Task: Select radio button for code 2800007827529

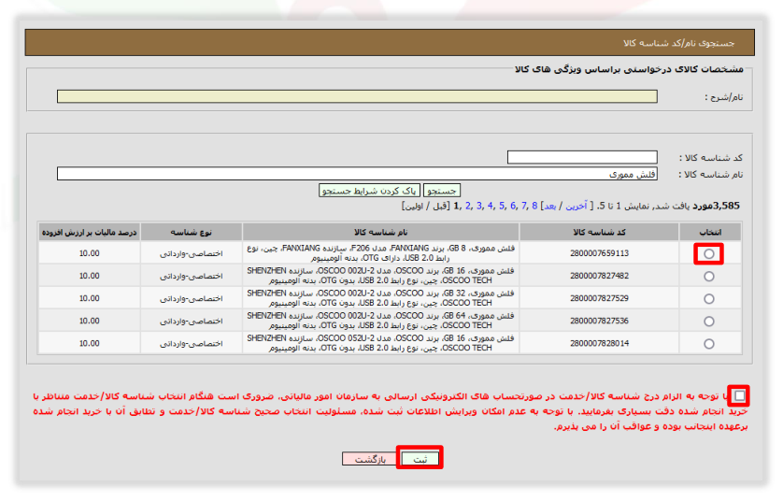Action: click(708, 299)
